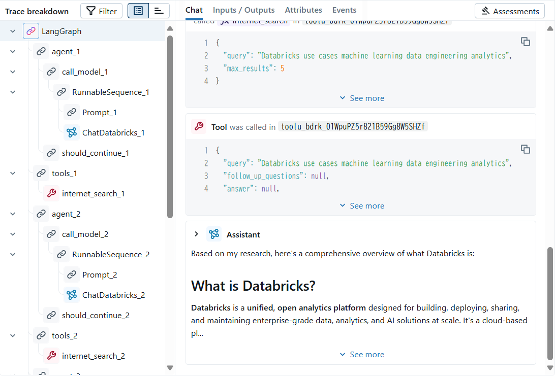Expand the Assistant message chevron
555x379 pixels.
[196, 234]
